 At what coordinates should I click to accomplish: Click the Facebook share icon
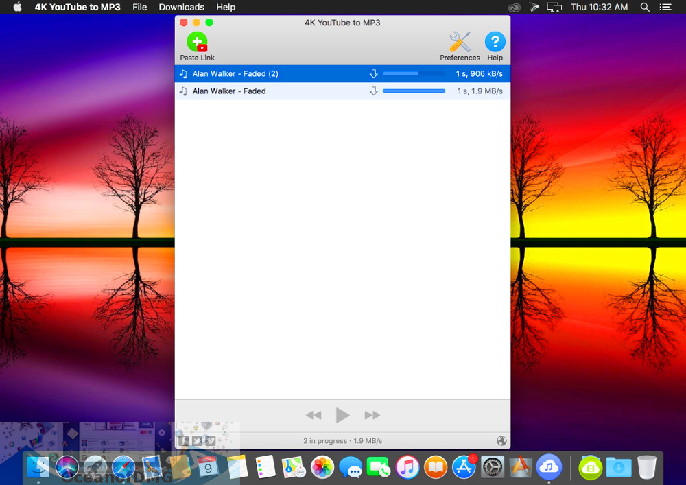coord(183,441)
